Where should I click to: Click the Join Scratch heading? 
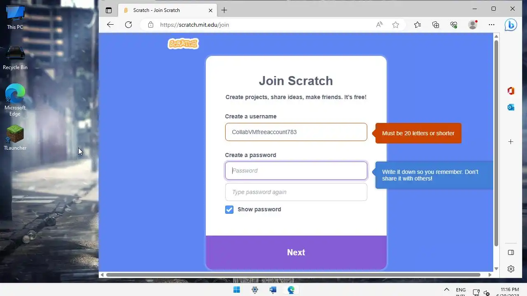click(x=296, y=81)
